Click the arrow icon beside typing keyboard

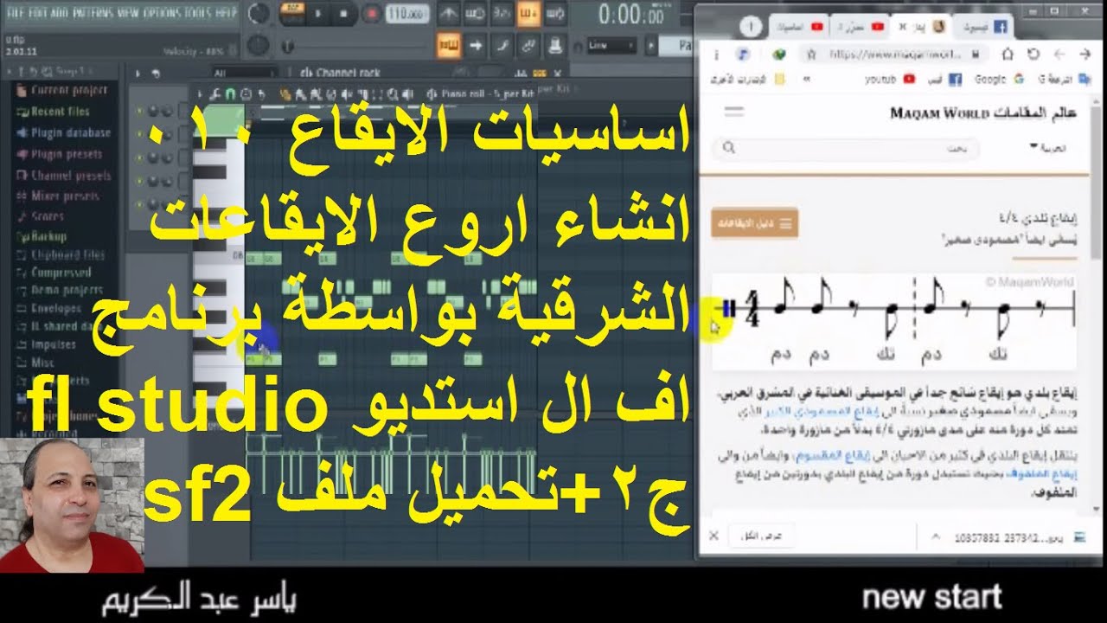pos(475,45)
